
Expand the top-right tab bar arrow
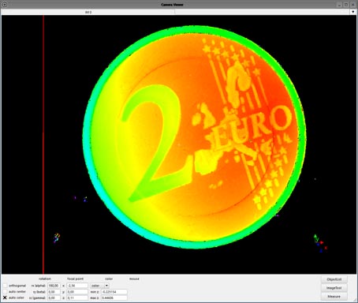point(353,12)
